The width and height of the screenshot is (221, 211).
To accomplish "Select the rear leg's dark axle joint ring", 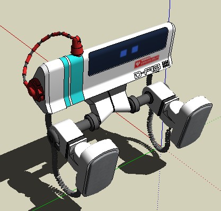I will pos(135,104).
